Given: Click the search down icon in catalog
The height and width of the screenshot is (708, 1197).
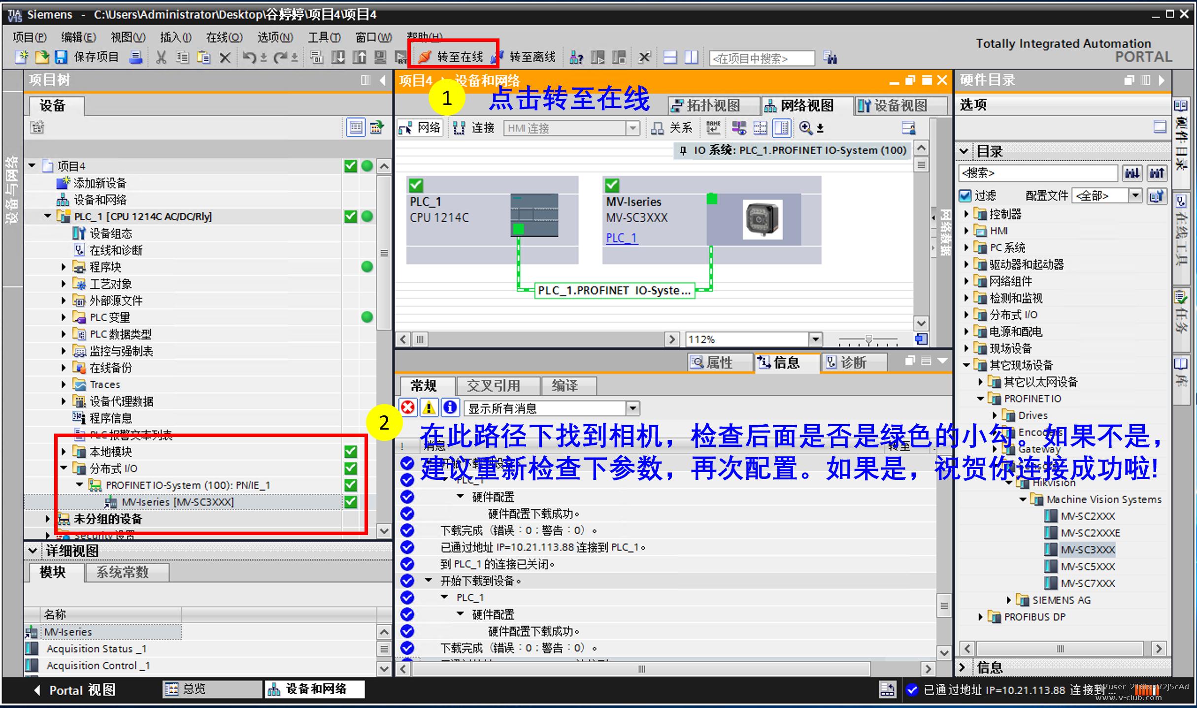Looking at the screenshot, I should 1132,173.
